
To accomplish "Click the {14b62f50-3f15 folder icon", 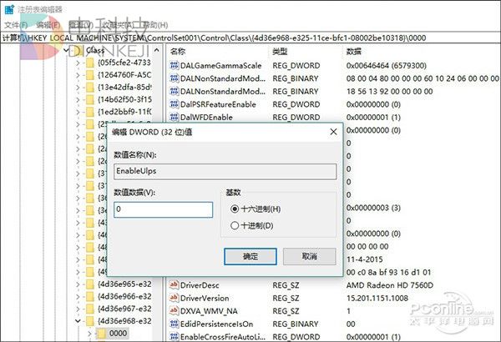I will coord(90,99).
